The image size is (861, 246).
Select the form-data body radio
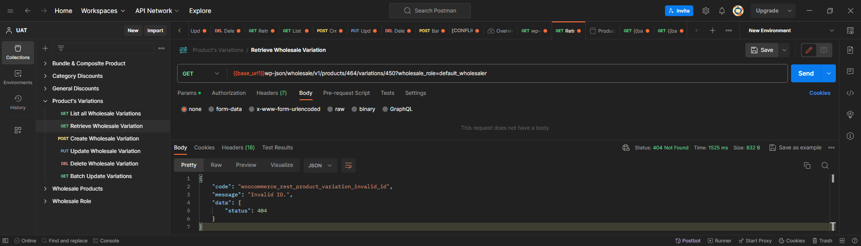point(211,109)
